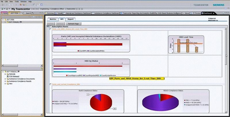Select the KPI tab
The image size is (230, 117).
click(62, 19)
